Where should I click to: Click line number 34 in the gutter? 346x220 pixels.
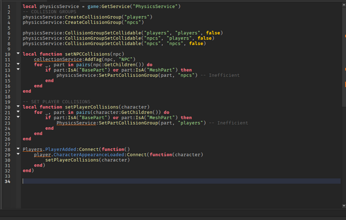(x=9, y=181)
